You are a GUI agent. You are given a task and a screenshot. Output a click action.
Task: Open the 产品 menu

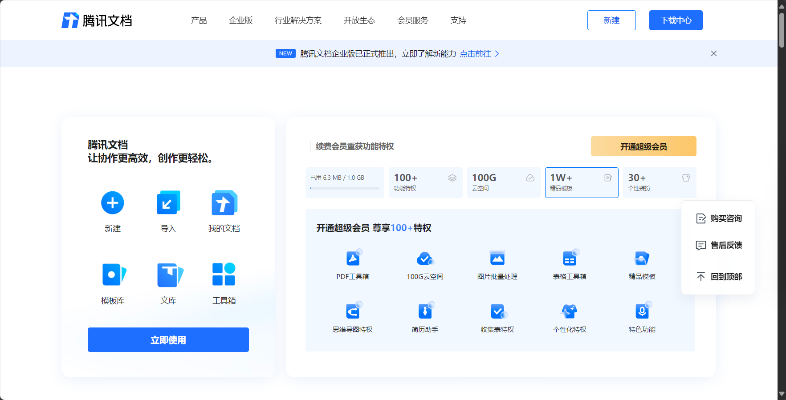199,20
